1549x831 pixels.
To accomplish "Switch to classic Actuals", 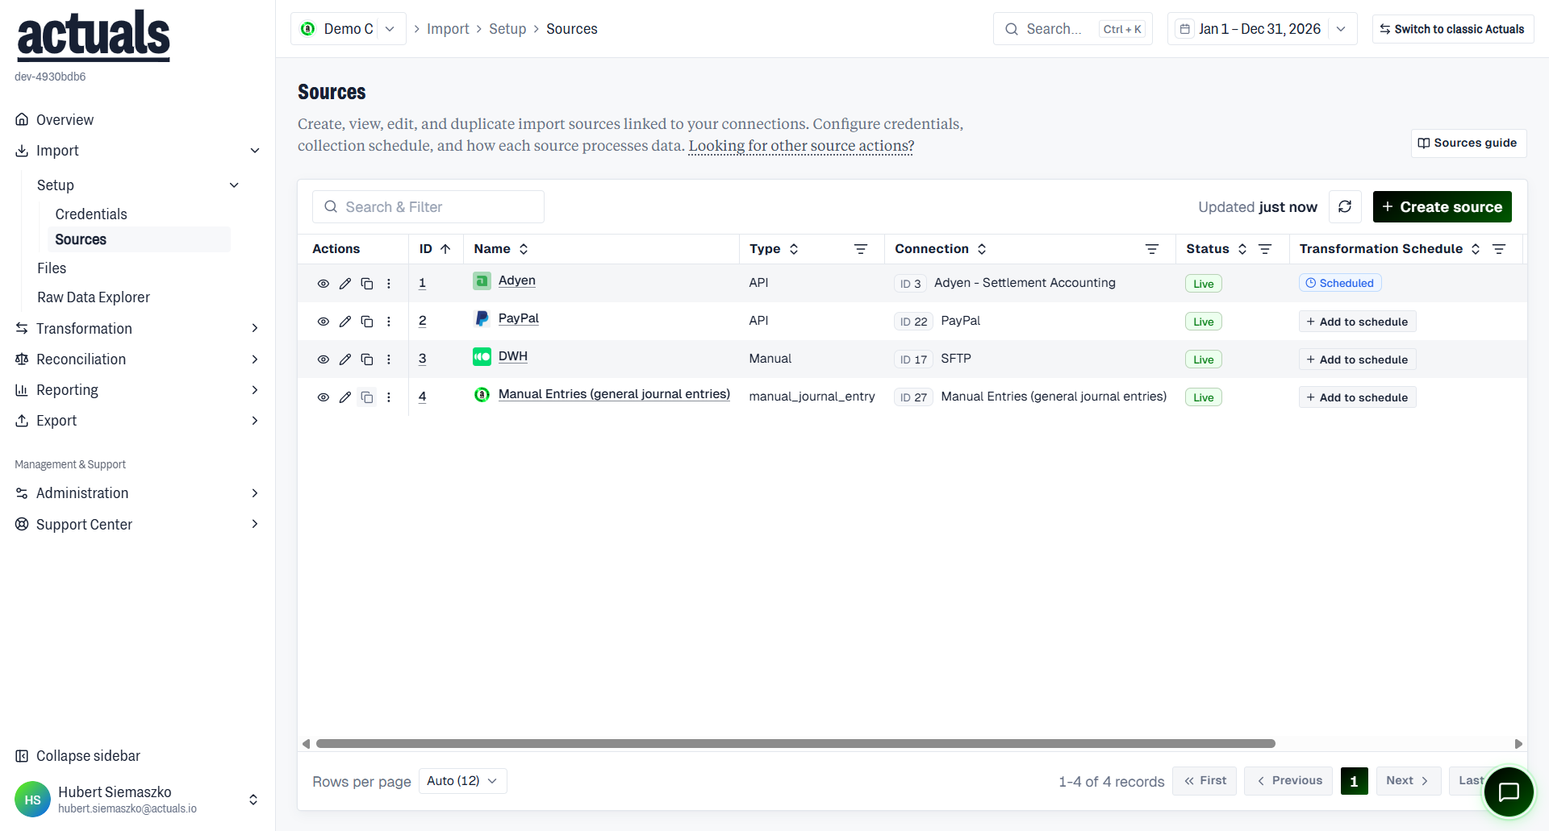I will (1452, 29).
